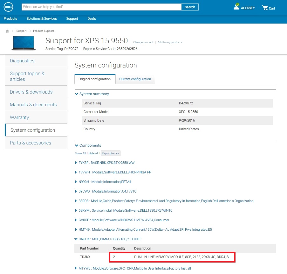The width and height of the screenshot is (287, 274).
Task: Expand the 68KYM Service Install Module component
Action: tap(124, 210)
